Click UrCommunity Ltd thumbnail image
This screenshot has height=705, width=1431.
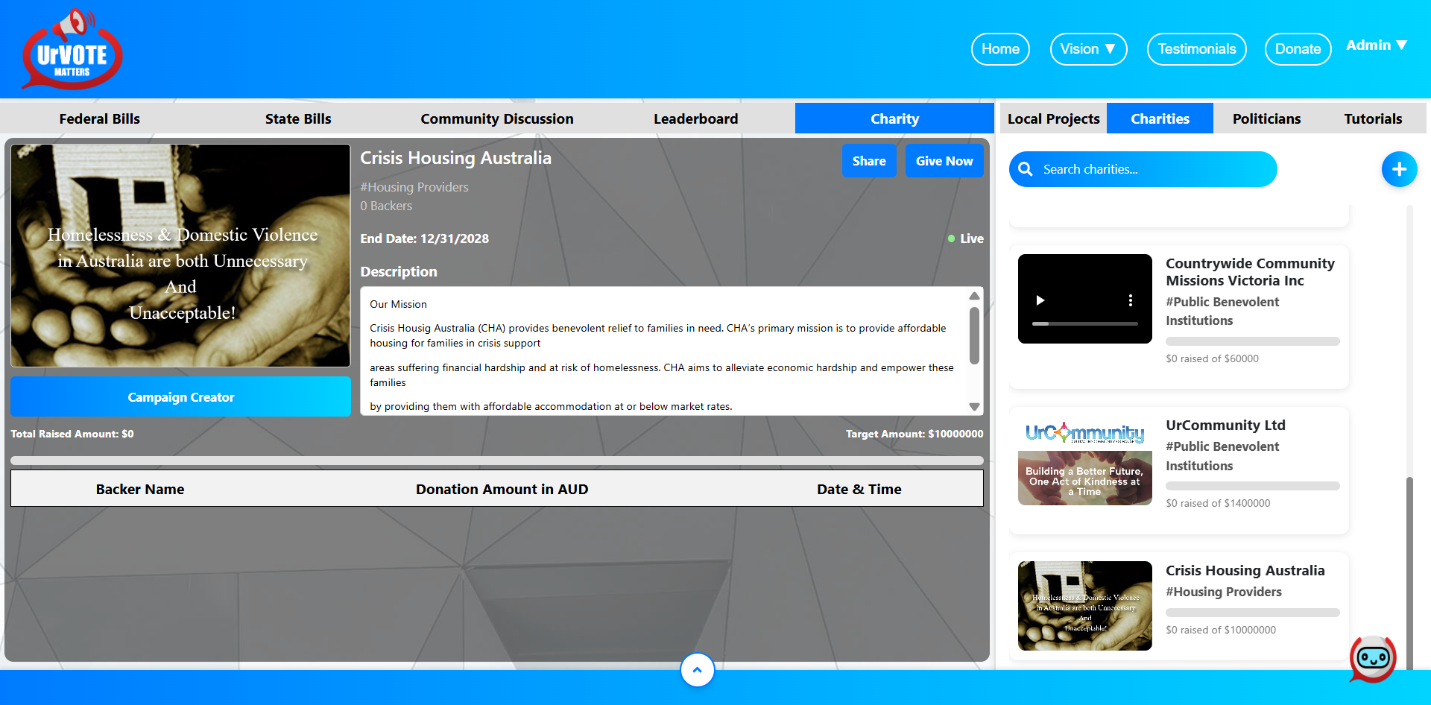(x=1085, y=461)
